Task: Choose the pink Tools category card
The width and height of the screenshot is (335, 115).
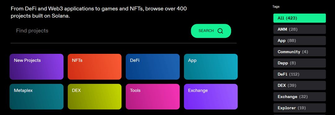Action: point(153,97)
